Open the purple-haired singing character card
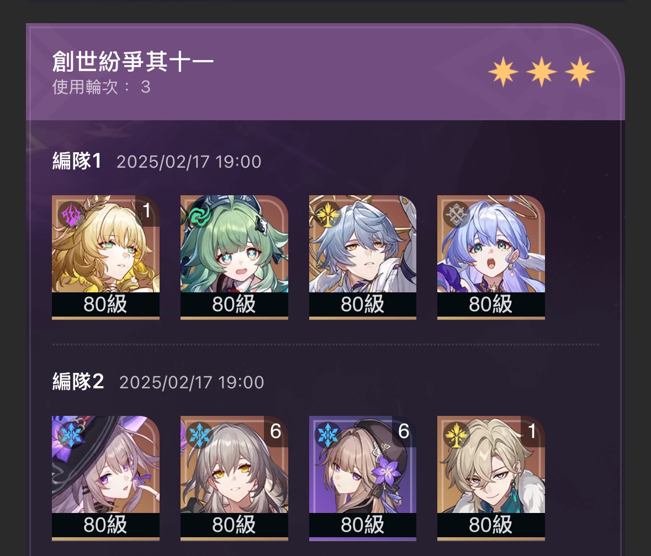Viewport: 651px width, 556px height. (491, 257)
